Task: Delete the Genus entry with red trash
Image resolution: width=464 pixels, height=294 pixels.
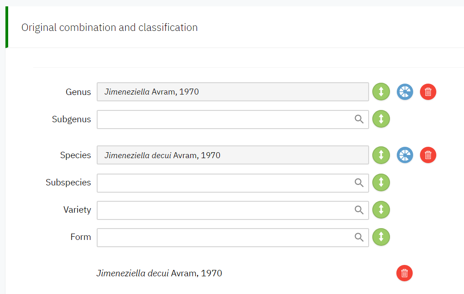Action: click(x=428, y=92)
